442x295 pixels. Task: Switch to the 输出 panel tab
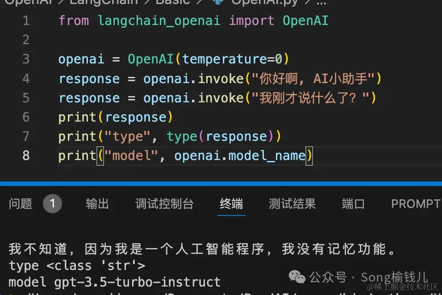[98, 204]
